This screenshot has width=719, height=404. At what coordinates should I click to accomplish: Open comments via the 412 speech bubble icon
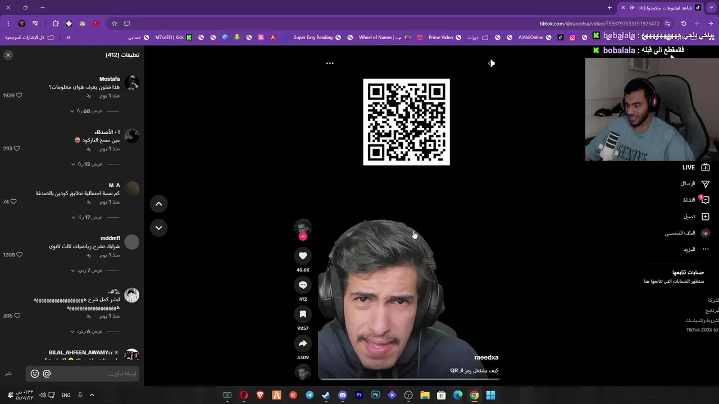coord(303,285)
